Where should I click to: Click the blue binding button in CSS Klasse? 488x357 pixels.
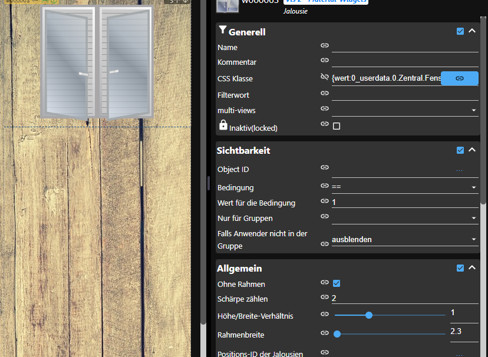point(460,78)
